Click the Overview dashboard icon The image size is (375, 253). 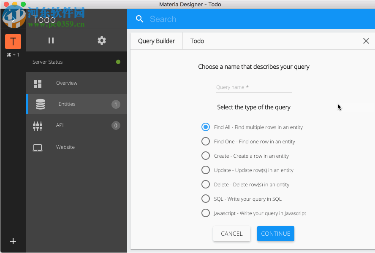(38, 83)
